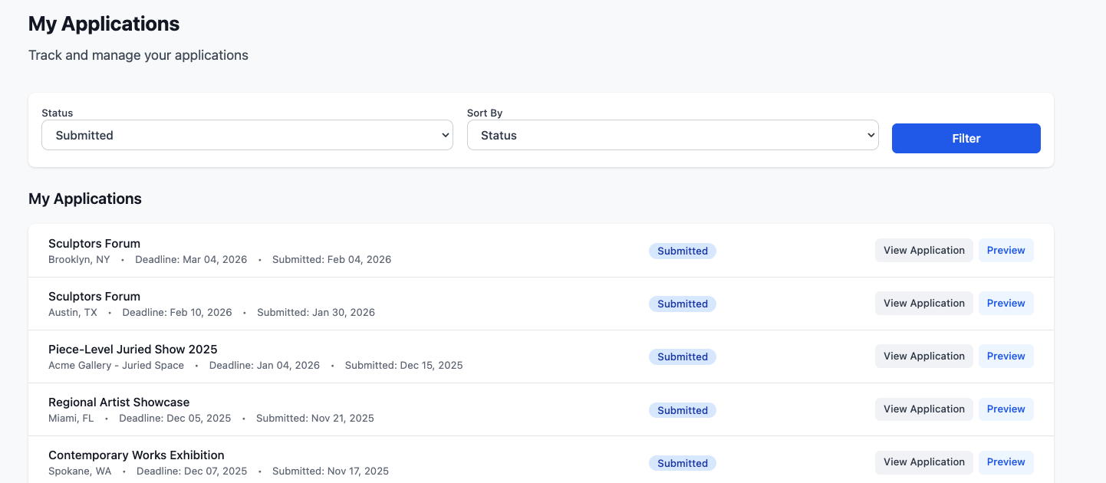Image resolution: width=1106 pixels, height=483 pixels.
Task: Click the Submitted badge for Regional Artist Showcase
Action: tap(683, 410)
